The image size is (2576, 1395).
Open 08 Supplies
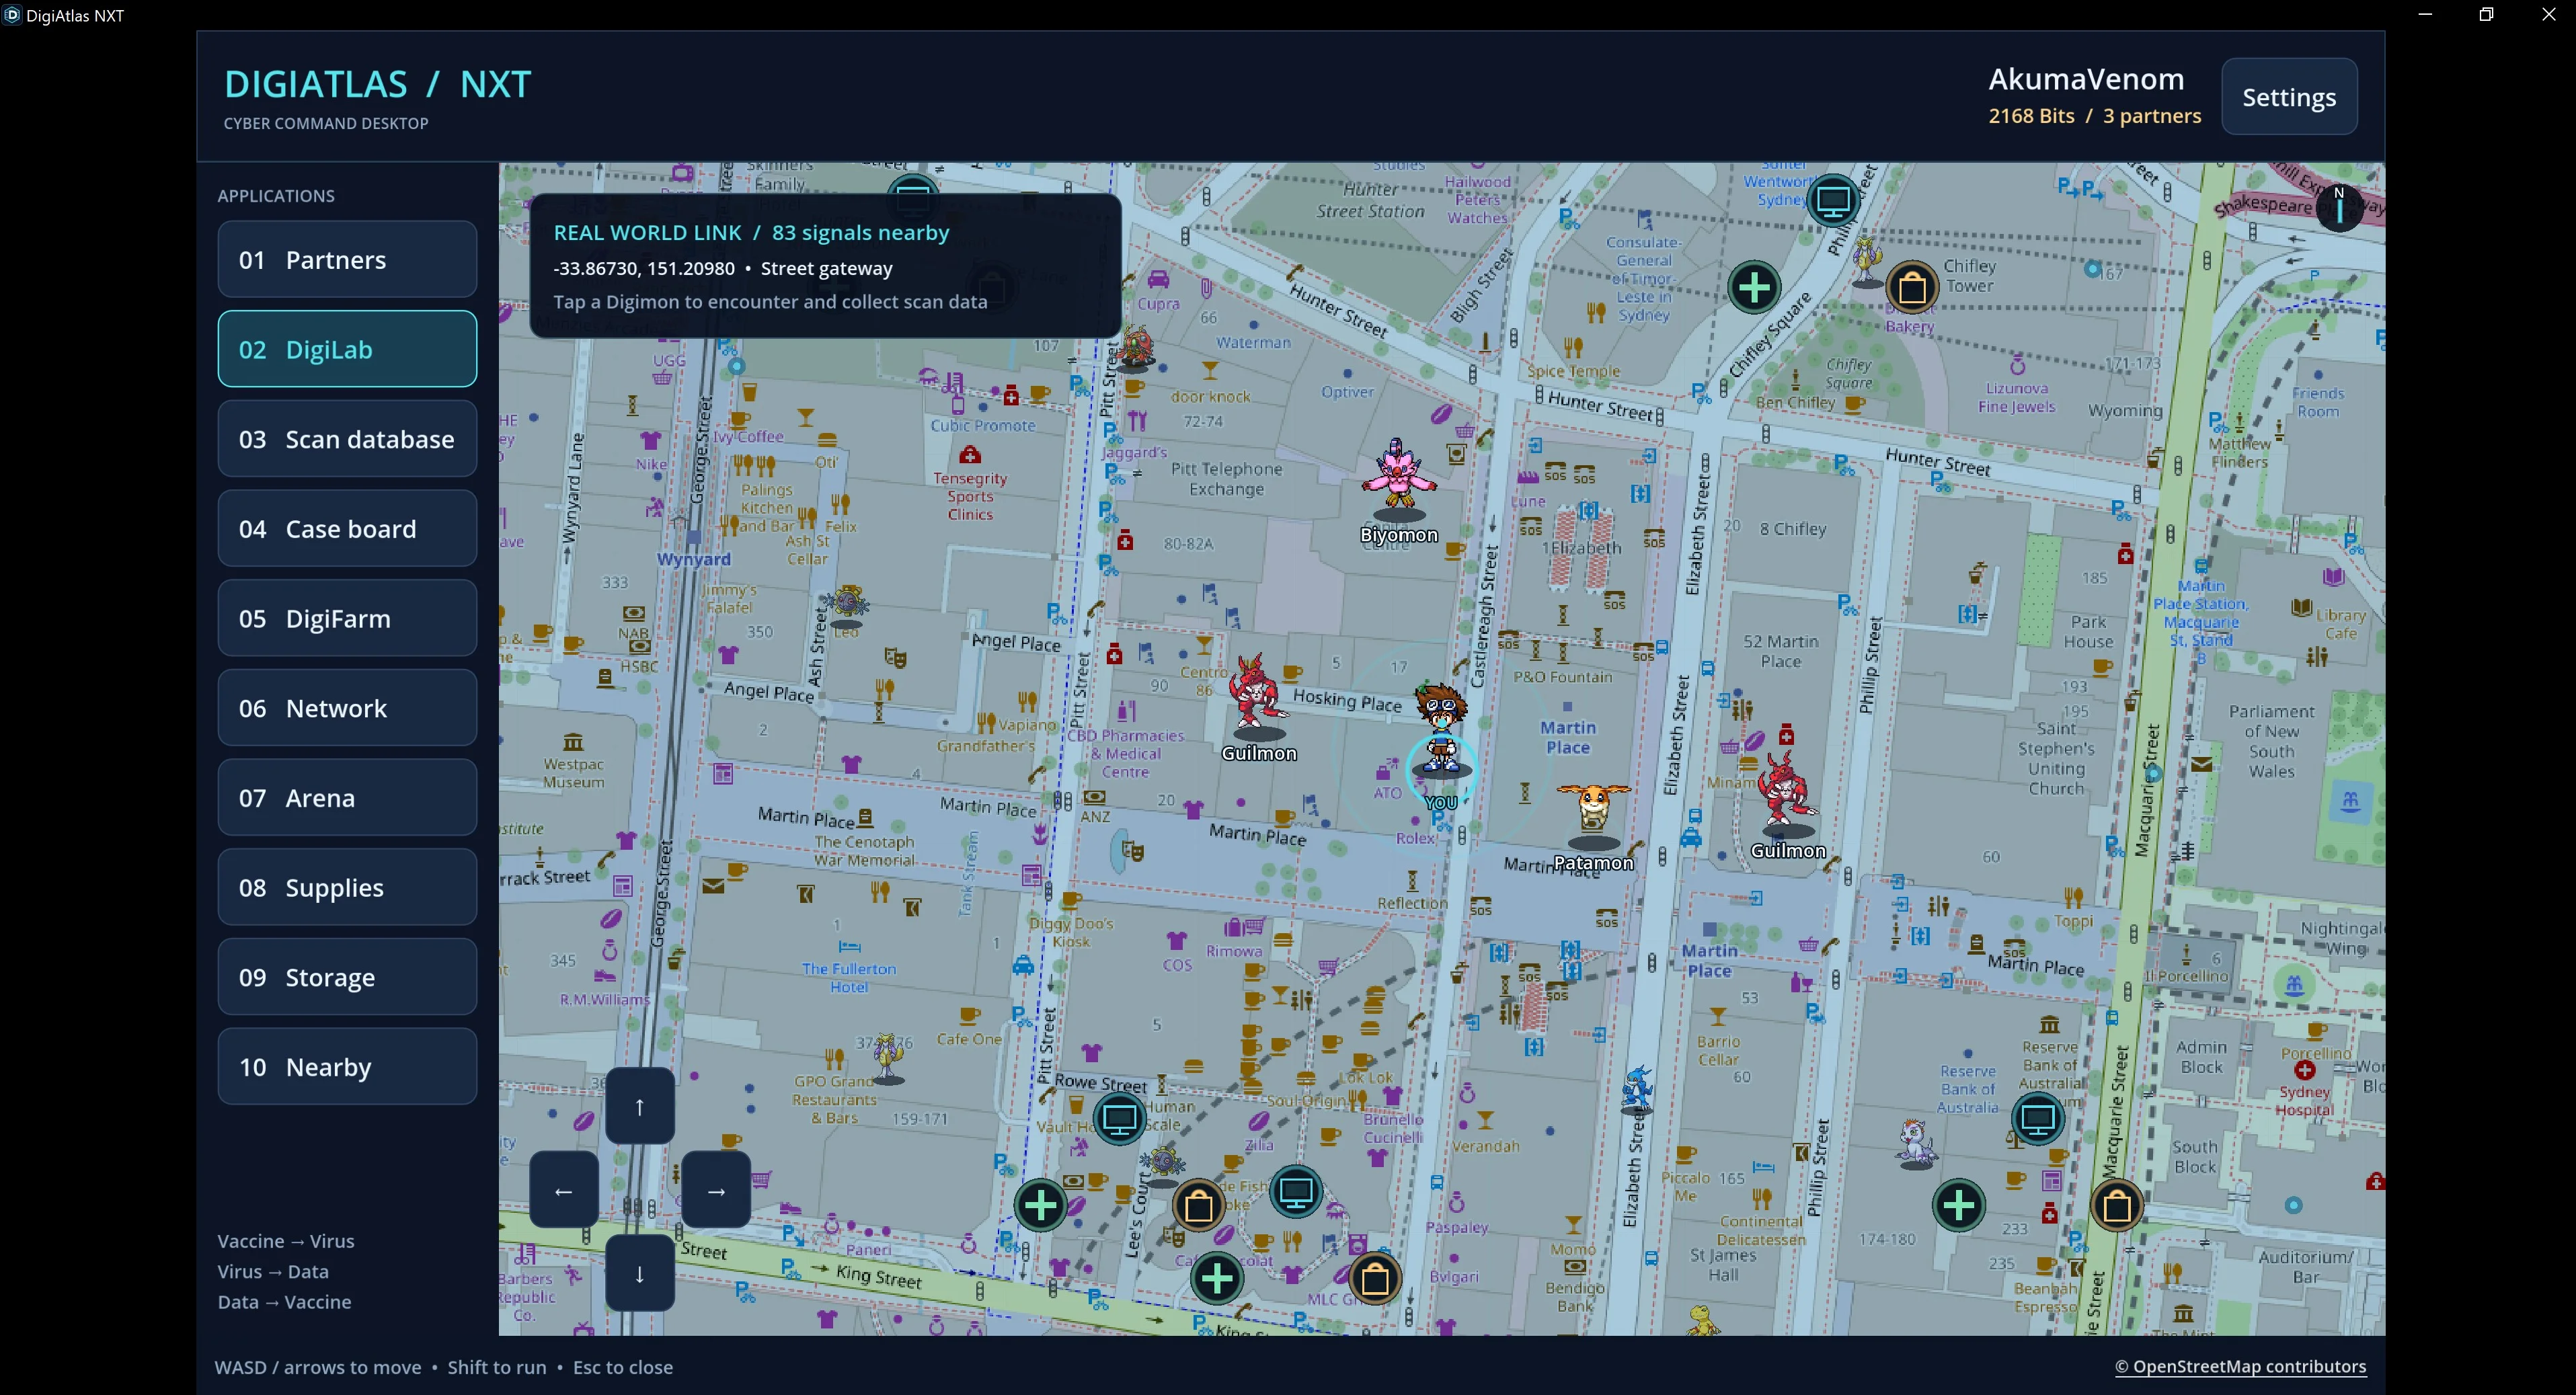347,887
